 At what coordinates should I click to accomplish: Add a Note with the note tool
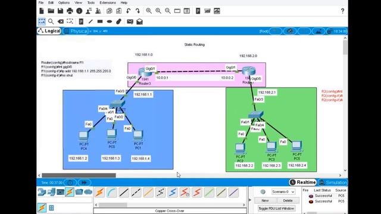tap(81, 21)
